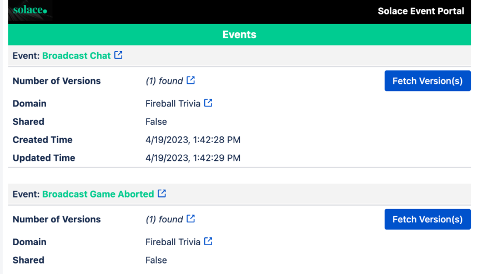Click the Shared False value under Broadcast Chat
483x274 pixels.
[x=156, y=121]
